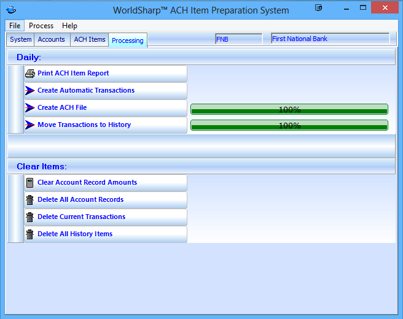Choose Delete All Account Records
Viewport: 403px width, 319px height.
pyautogui.click(x=106, y=200)
